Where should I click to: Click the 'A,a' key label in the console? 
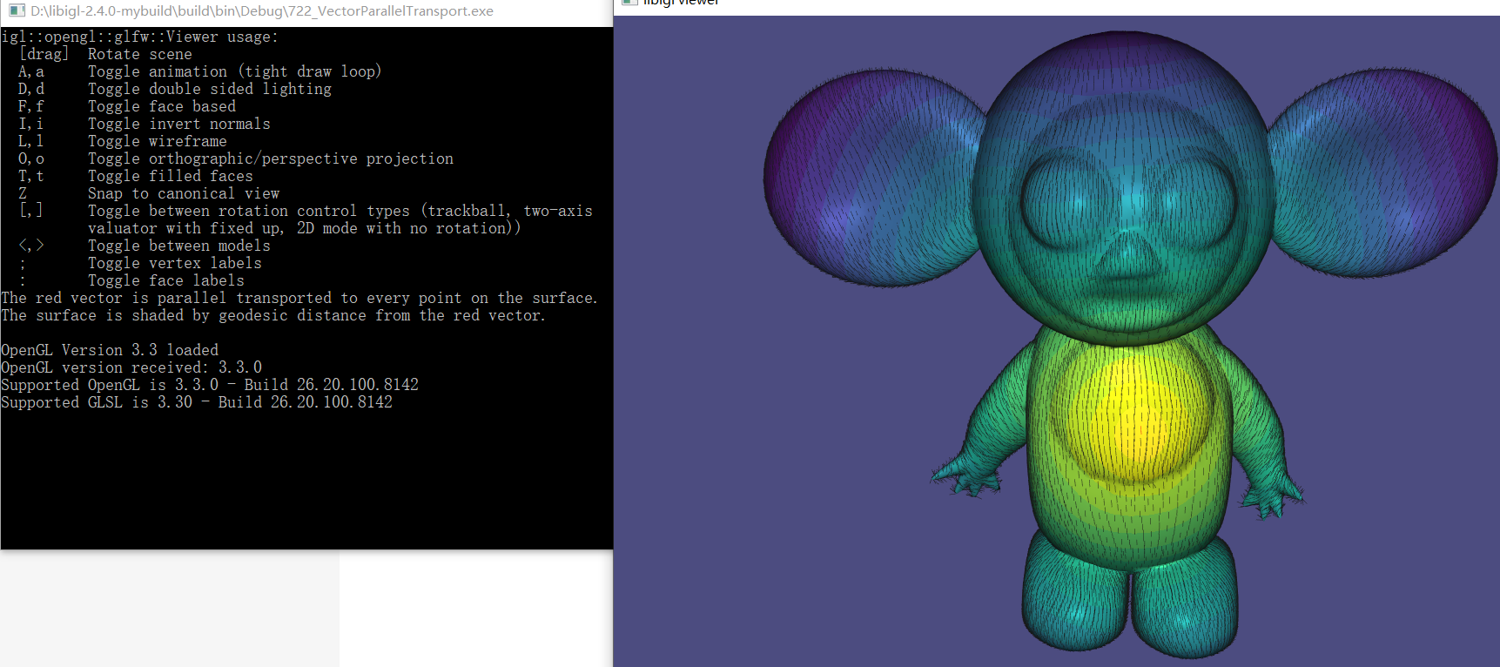tap(31, 71)
